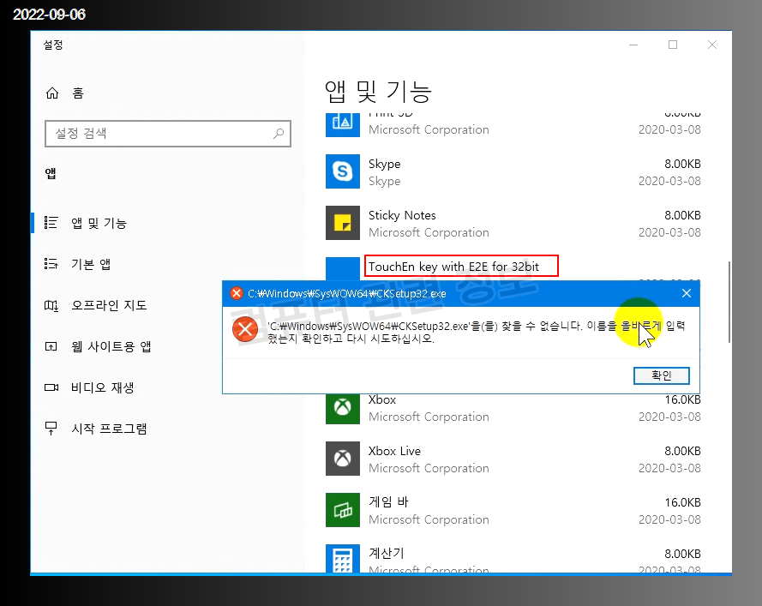The width and height of the screenshot is (762, 606).
Task: Click the Sticky Notes app icon
Action: tap(343, 223)
